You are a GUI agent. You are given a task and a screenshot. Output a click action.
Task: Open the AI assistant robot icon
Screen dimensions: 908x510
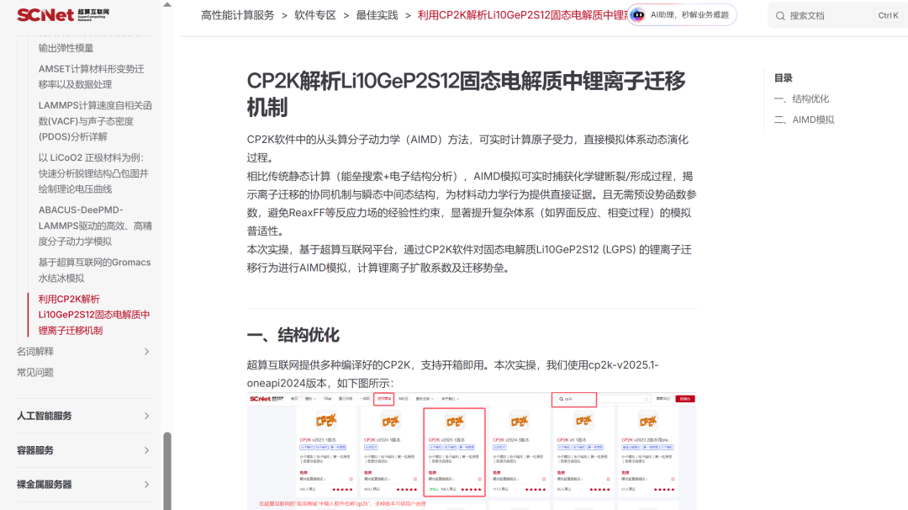click(638, 15)
